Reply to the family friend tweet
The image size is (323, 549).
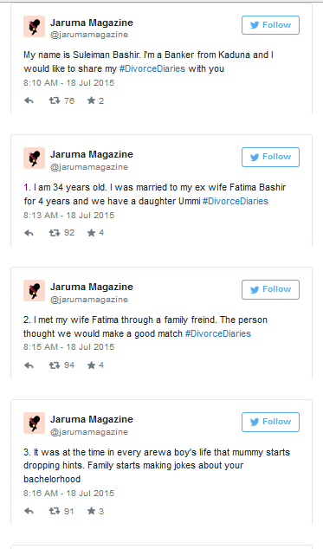(29, 365)
